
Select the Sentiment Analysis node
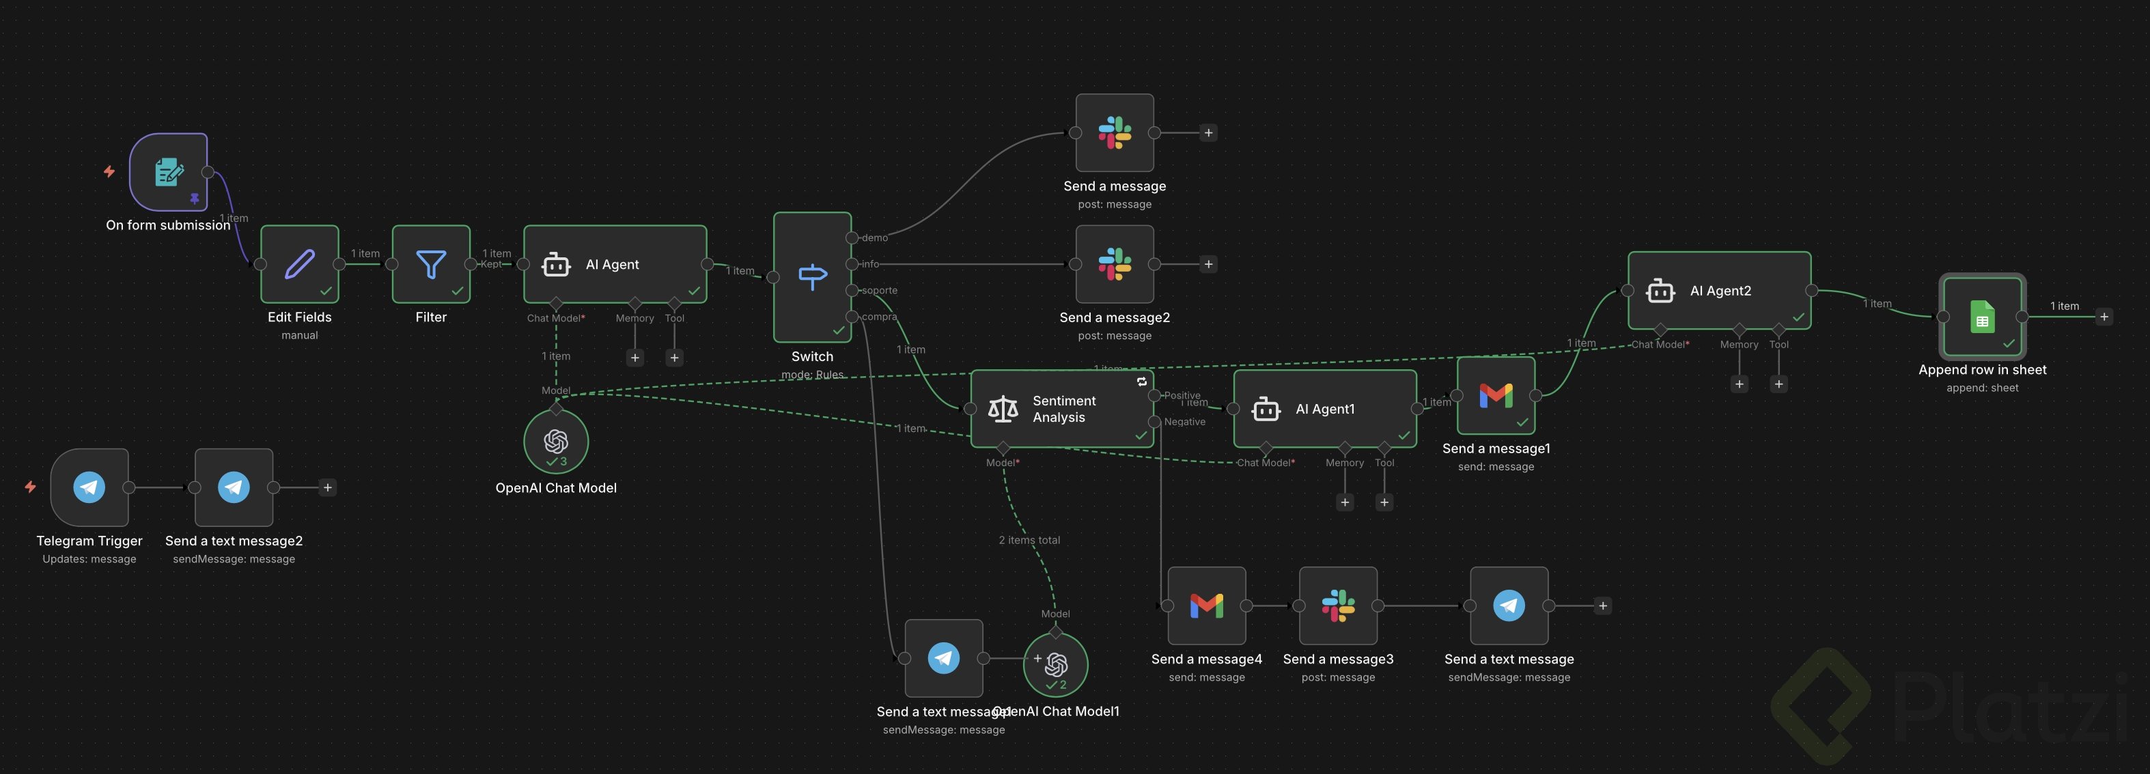(x=1061, y=409)
